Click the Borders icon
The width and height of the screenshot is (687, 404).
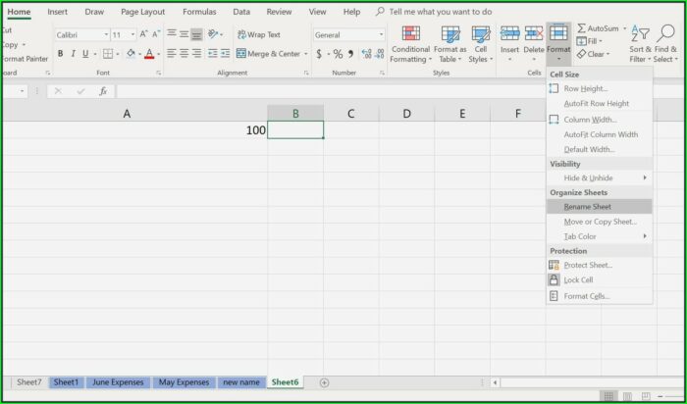point(107,54)
